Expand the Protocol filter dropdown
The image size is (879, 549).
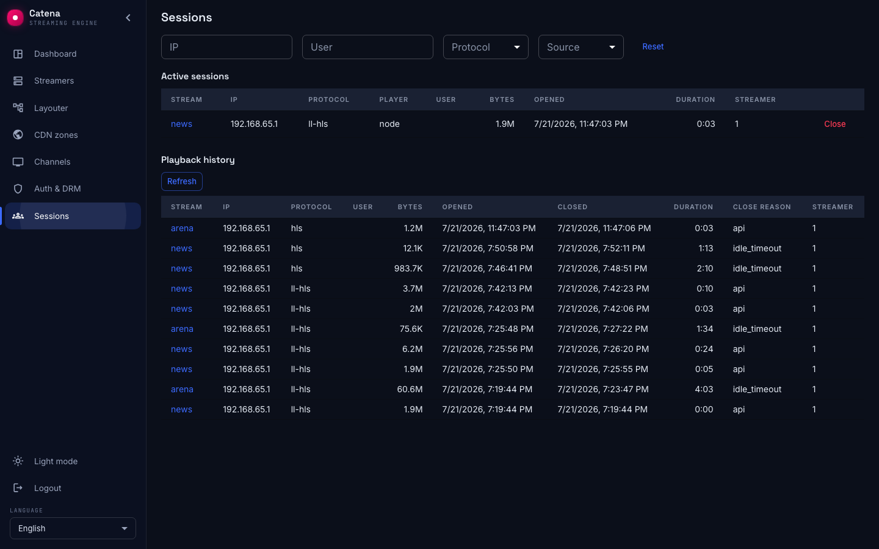pyautogui.click(x=486, y=47)
